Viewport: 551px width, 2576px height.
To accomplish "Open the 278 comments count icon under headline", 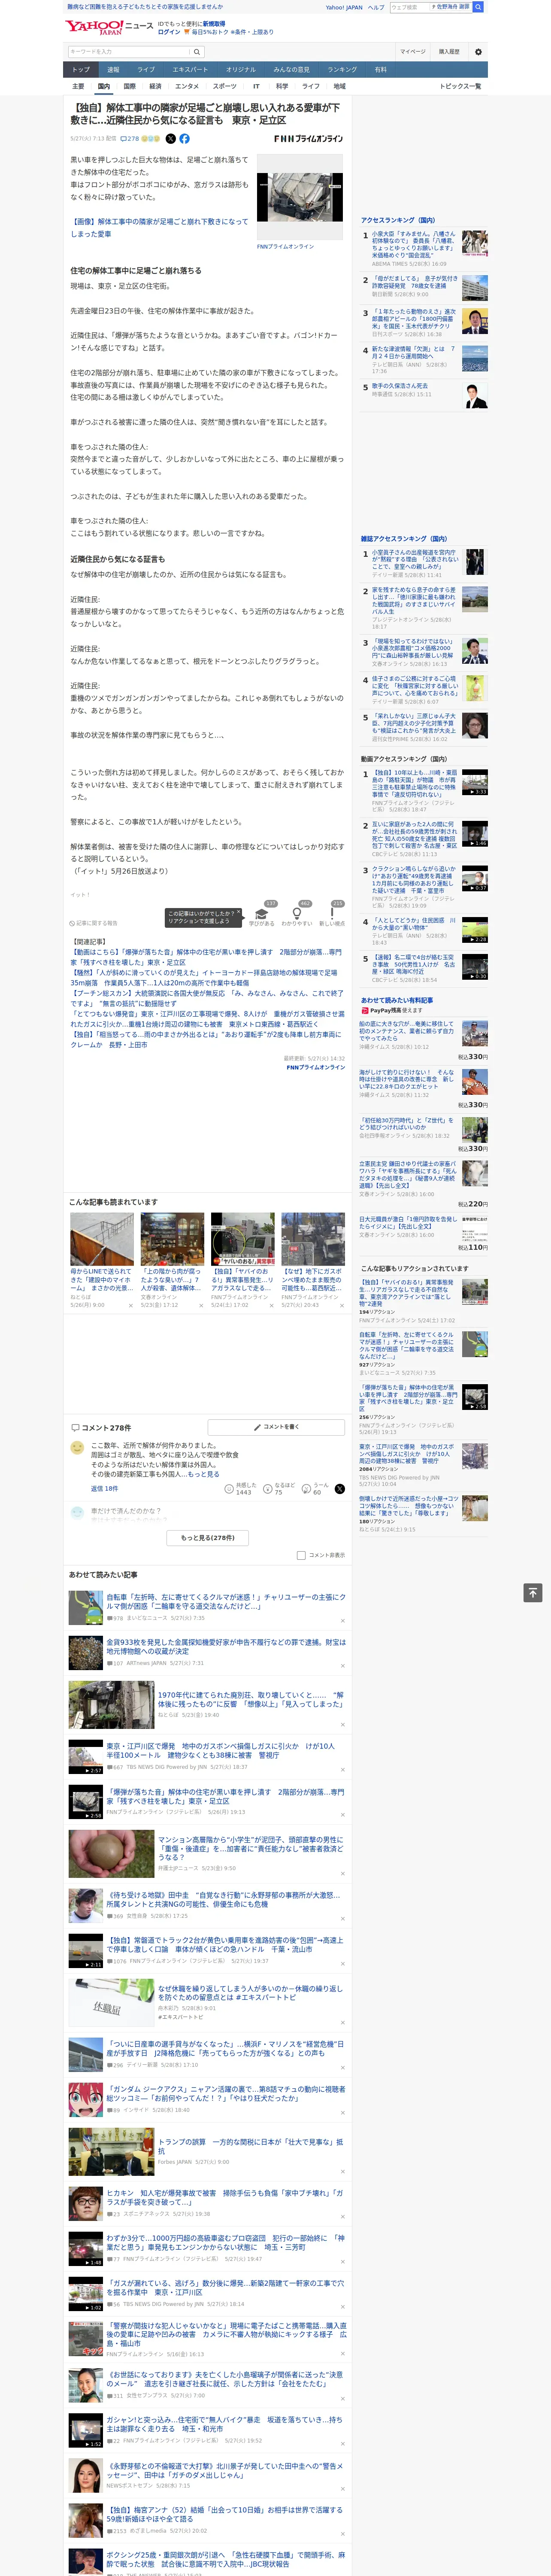I will click(129, 139).
